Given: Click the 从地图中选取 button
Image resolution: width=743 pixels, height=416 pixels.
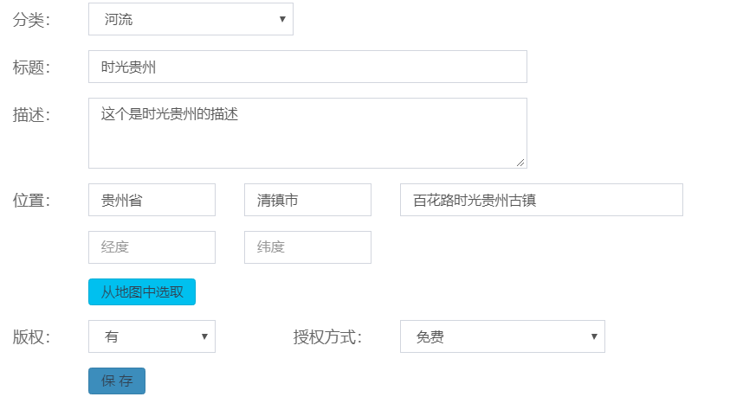Looking at the screenshot, I should 142,292.
